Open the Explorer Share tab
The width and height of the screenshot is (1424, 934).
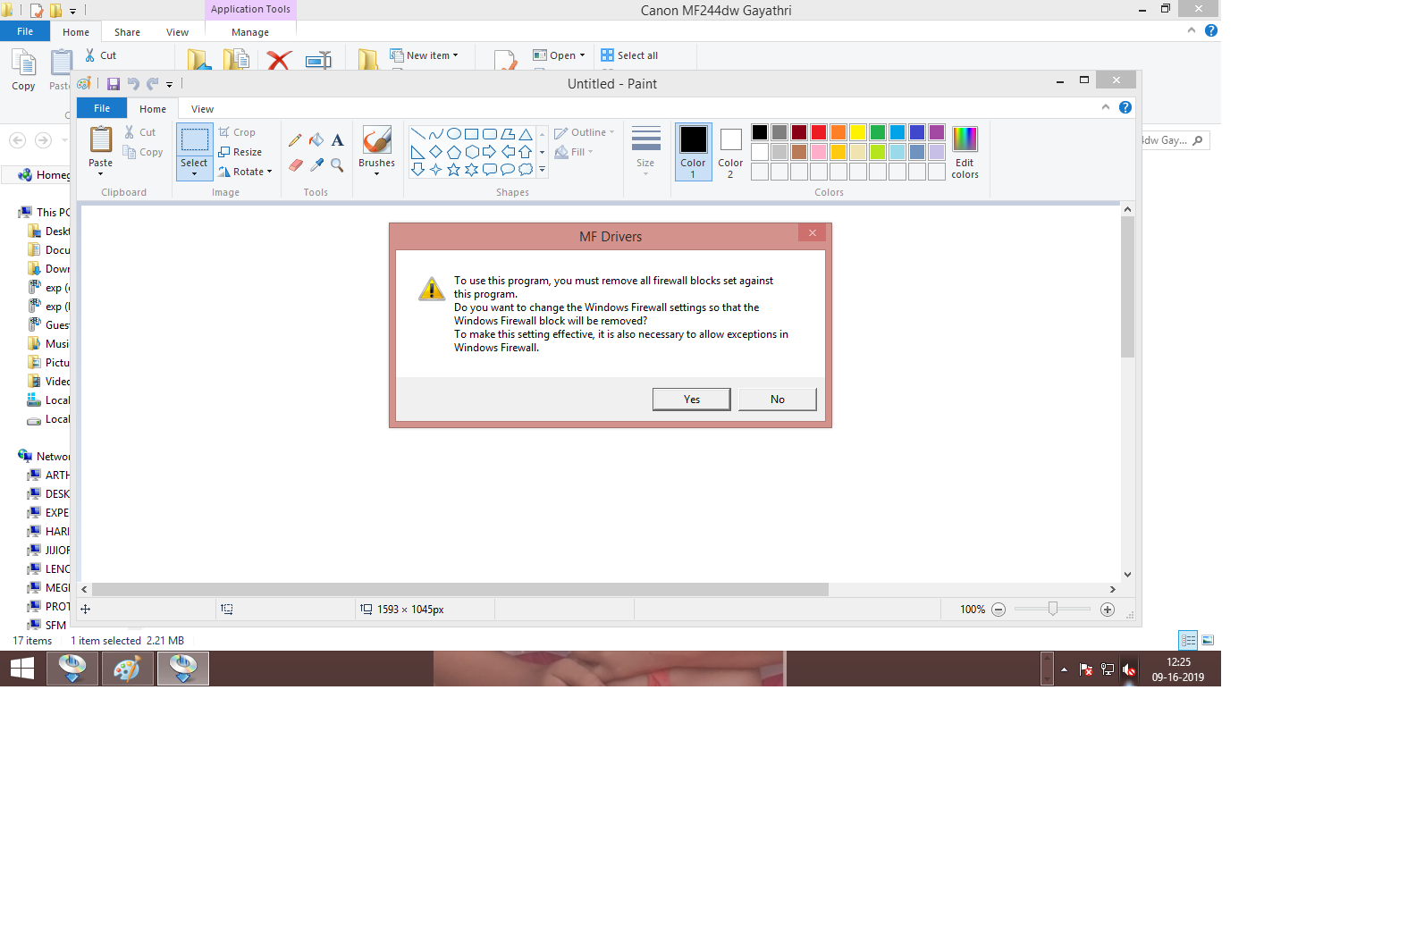click(x=127, y=32)
